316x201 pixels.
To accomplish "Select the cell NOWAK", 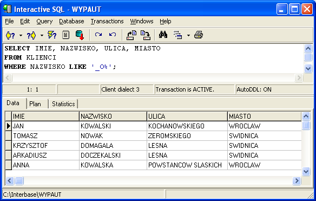I will click(113, 136).
